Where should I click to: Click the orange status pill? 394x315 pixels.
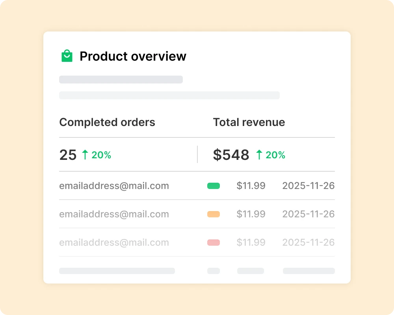coord(214,214)
